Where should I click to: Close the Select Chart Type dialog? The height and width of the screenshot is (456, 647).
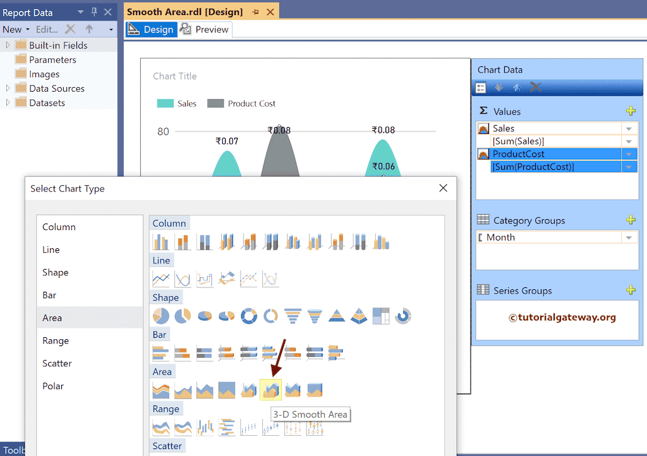(443, 188)
